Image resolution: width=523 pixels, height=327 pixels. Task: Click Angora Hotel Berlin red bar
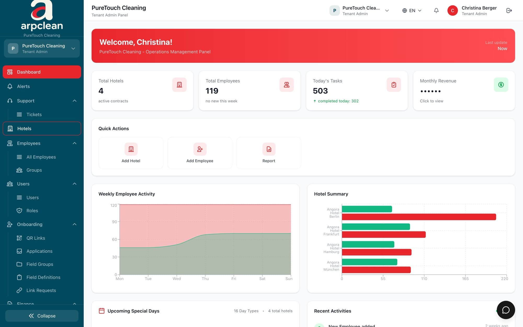(419, 217)
